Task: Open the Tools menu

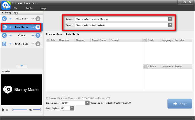Action: tap(29, 8)
